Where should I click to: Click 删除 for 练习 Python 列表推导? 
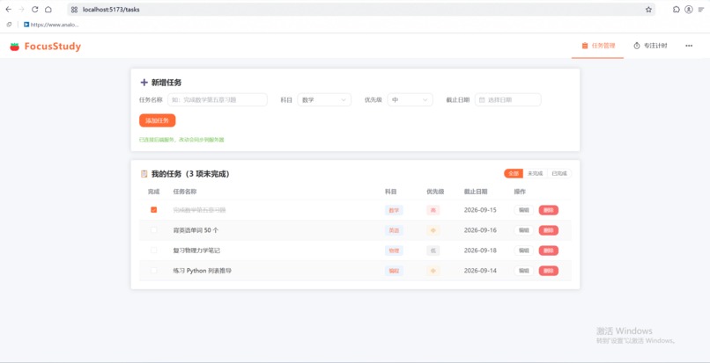tap(548, 271)
